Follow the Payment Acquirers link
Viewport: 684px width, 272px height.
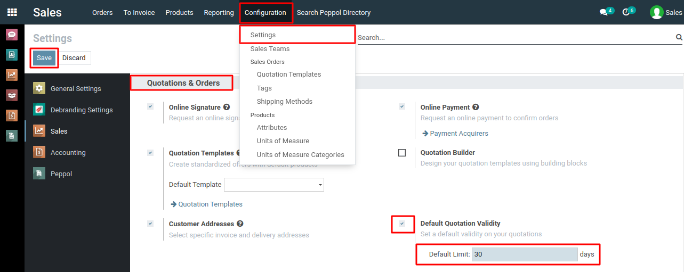(x=455, y=133)
